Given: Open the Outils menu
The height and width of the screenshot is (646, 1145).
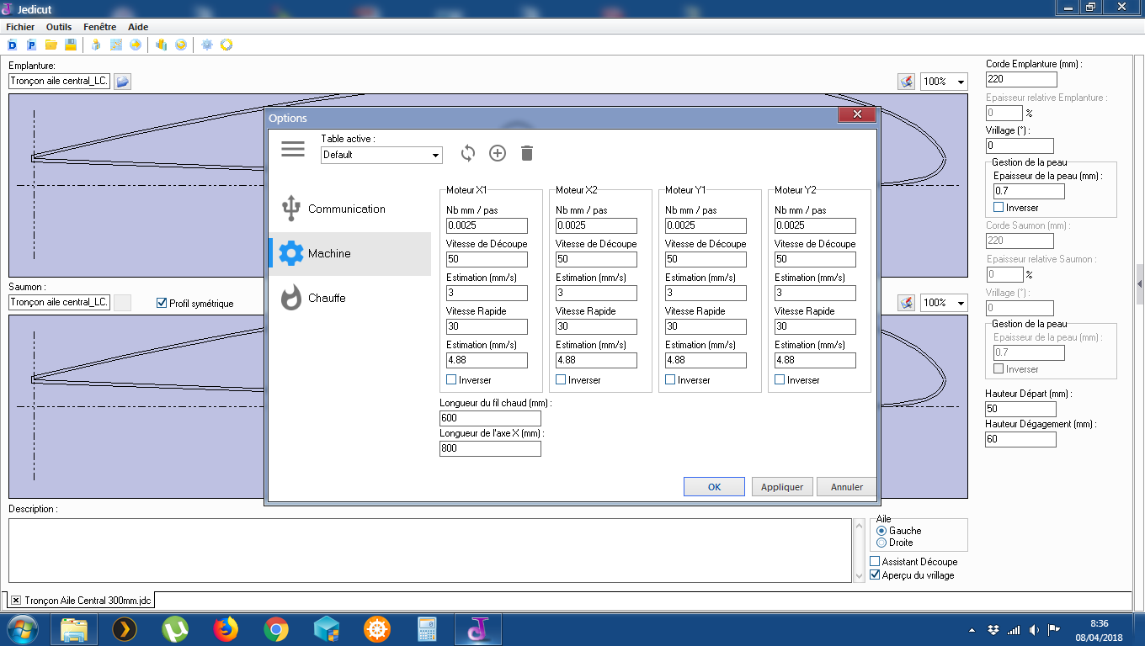Looking at the screenshot, I should tap(59, 27).
